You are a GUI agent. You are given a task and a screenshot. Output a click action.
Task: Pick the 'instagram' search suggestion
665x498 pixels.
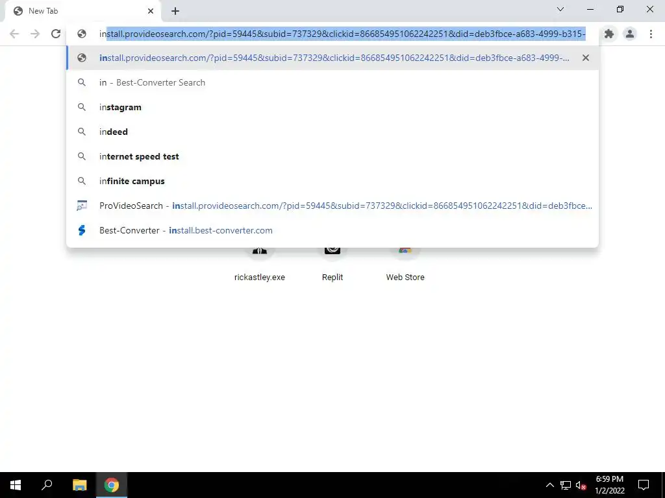pos(332,107)
